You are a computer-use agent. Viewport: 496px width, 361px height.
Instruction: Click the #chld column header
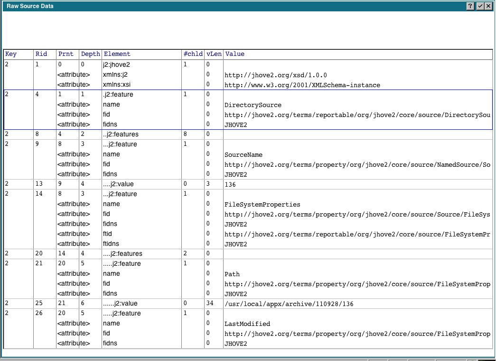(x=193, y=54)
